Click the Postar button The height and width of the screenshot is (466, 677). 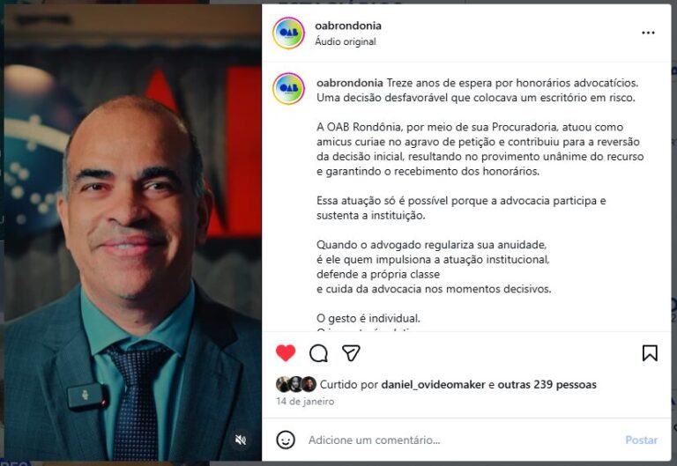(x=641, y=440)
